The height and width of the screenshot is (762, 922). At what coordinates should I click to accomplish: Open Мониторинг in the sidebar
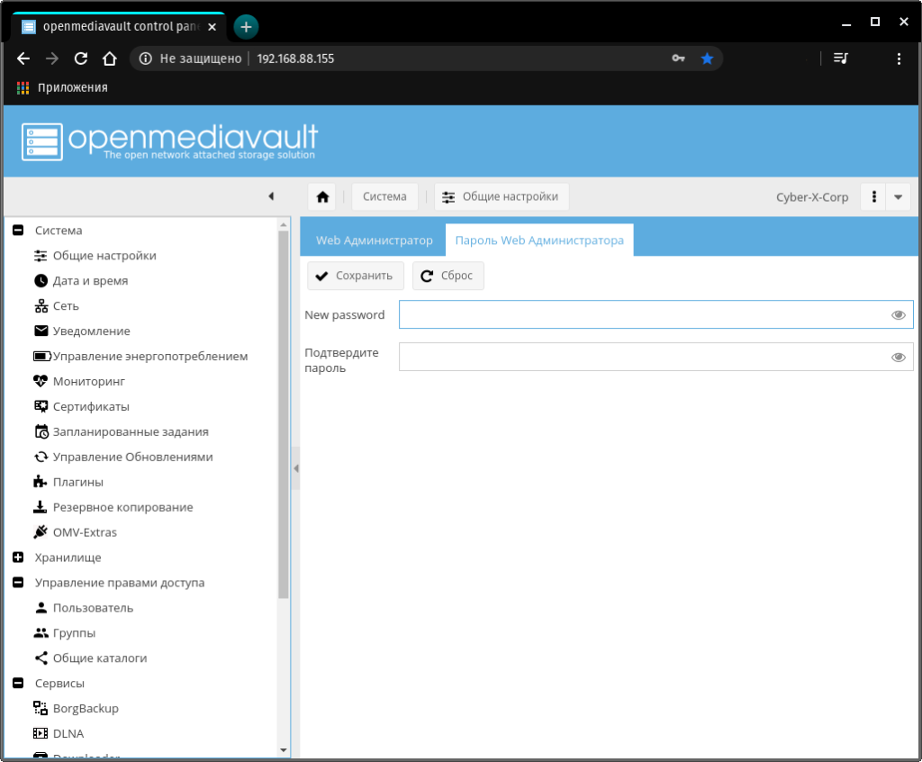[x=88, y=382]
